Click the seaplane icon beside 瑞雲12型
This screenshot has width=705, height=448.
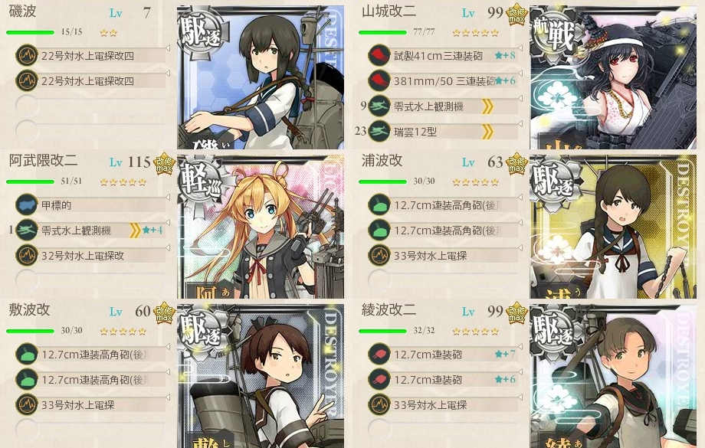[x=379, y=132]
